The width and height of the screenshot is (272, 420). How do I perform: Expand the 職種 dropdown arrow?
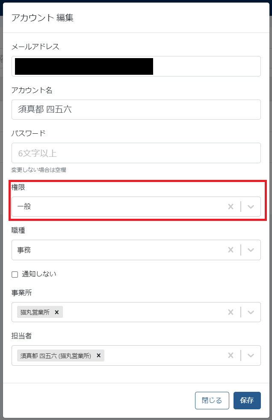[x=251, y=250]
